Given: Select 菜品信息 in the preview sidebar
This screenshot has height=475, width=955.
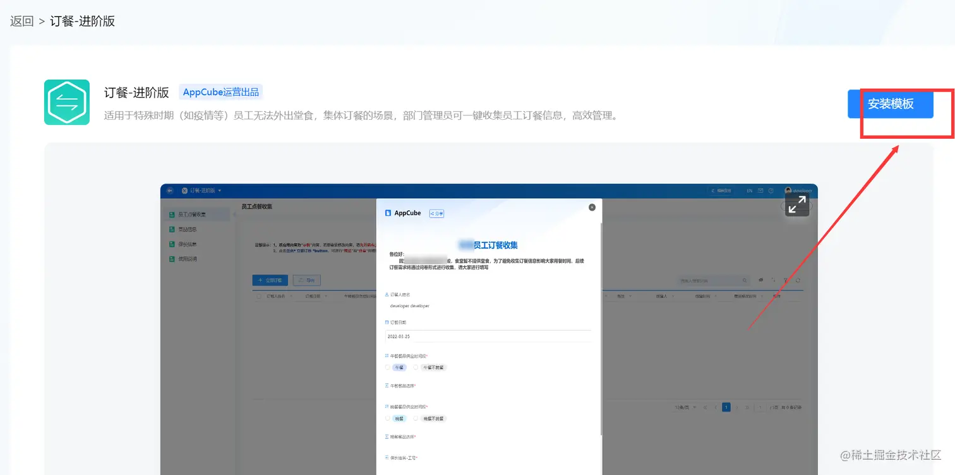Looking at the screenshot, I should (x=188, y=229).
